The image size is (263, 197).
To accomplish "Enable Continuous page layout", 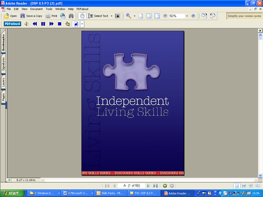I will [244, 186].
